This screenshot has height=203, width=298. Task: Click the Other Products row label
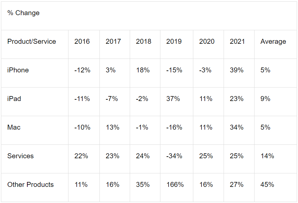tap(30, 185)
